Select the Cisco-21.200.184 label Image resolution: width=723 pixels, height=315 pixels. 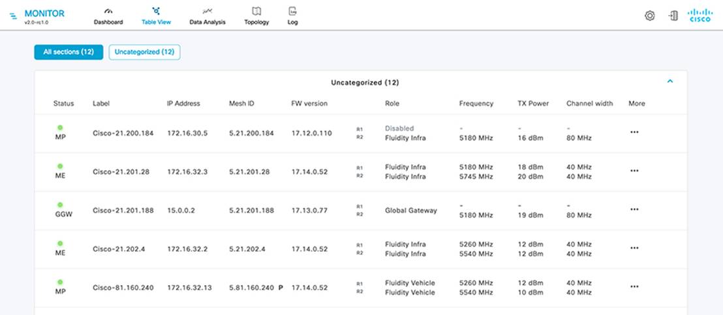123,133
